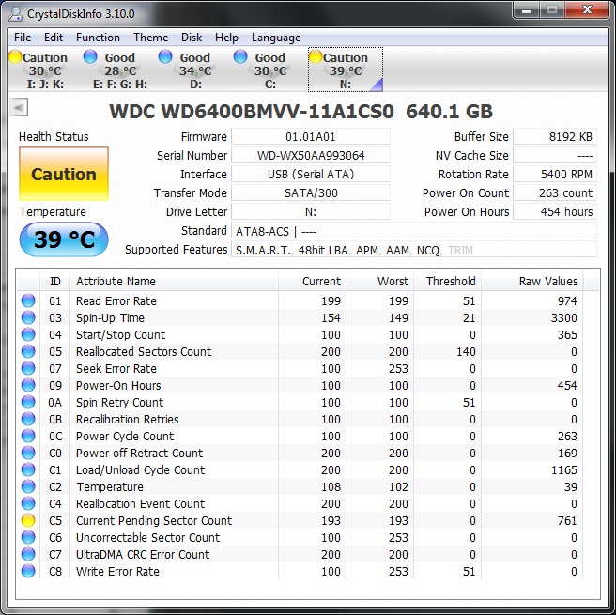Click the blue status icon for Write Error Rate

click(28, 571)
